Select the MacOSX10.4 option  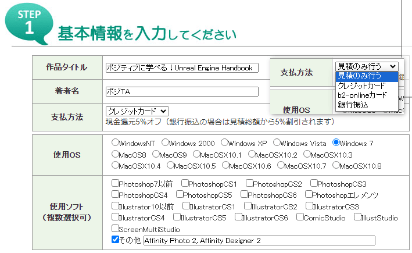point(115,165)
